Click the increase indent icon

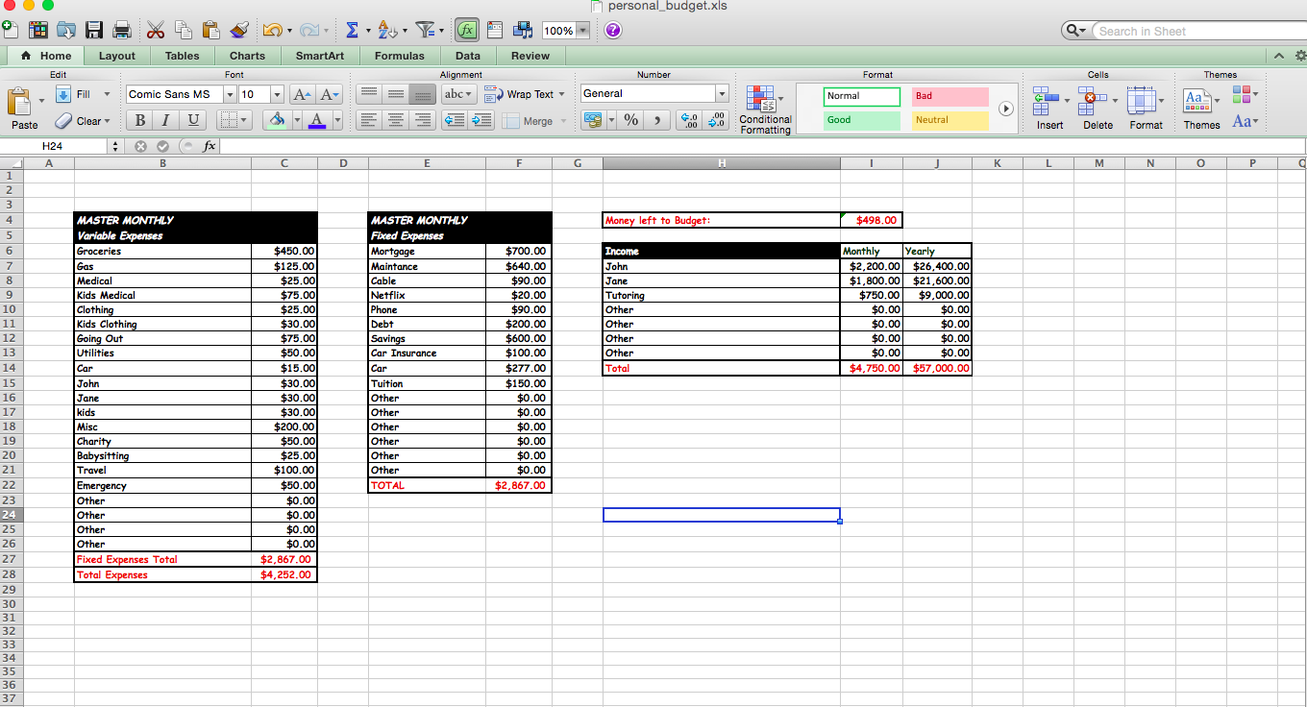(x=481, y=120)
